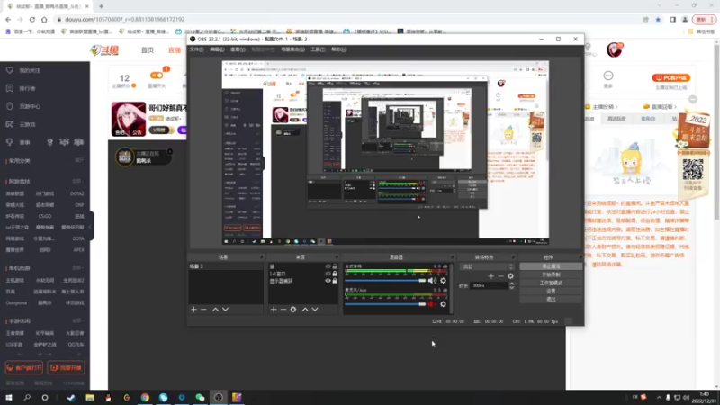Image resolution: width=720 pixels, height=405 pixels.
Task: Open Chrome from the taskbar
Action: 145,398
